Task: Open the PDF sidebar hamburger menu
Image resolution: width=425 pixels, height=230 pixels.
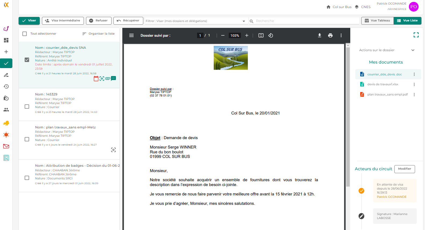Action: [x=131, y=35]
